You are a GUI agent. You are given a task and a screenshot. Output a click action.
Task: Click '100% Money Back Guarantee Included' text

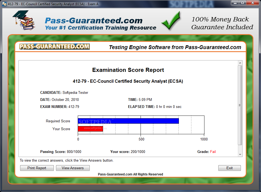222,23
